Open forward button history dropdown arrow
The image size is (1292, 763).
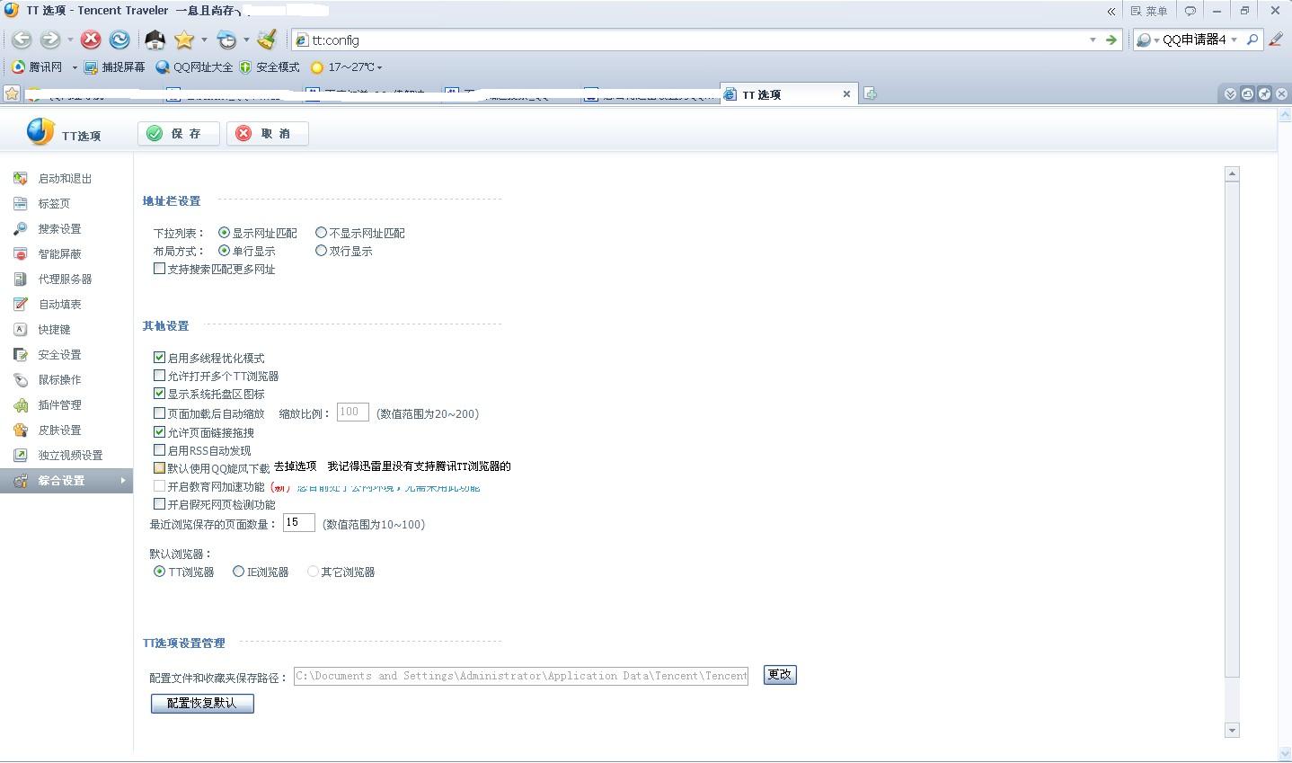[70, 40]
